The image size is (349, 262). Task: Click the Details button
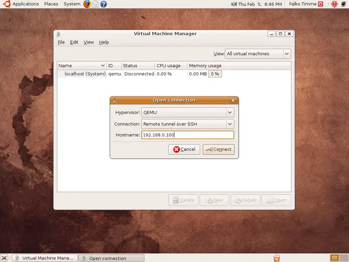coord(245,200)
